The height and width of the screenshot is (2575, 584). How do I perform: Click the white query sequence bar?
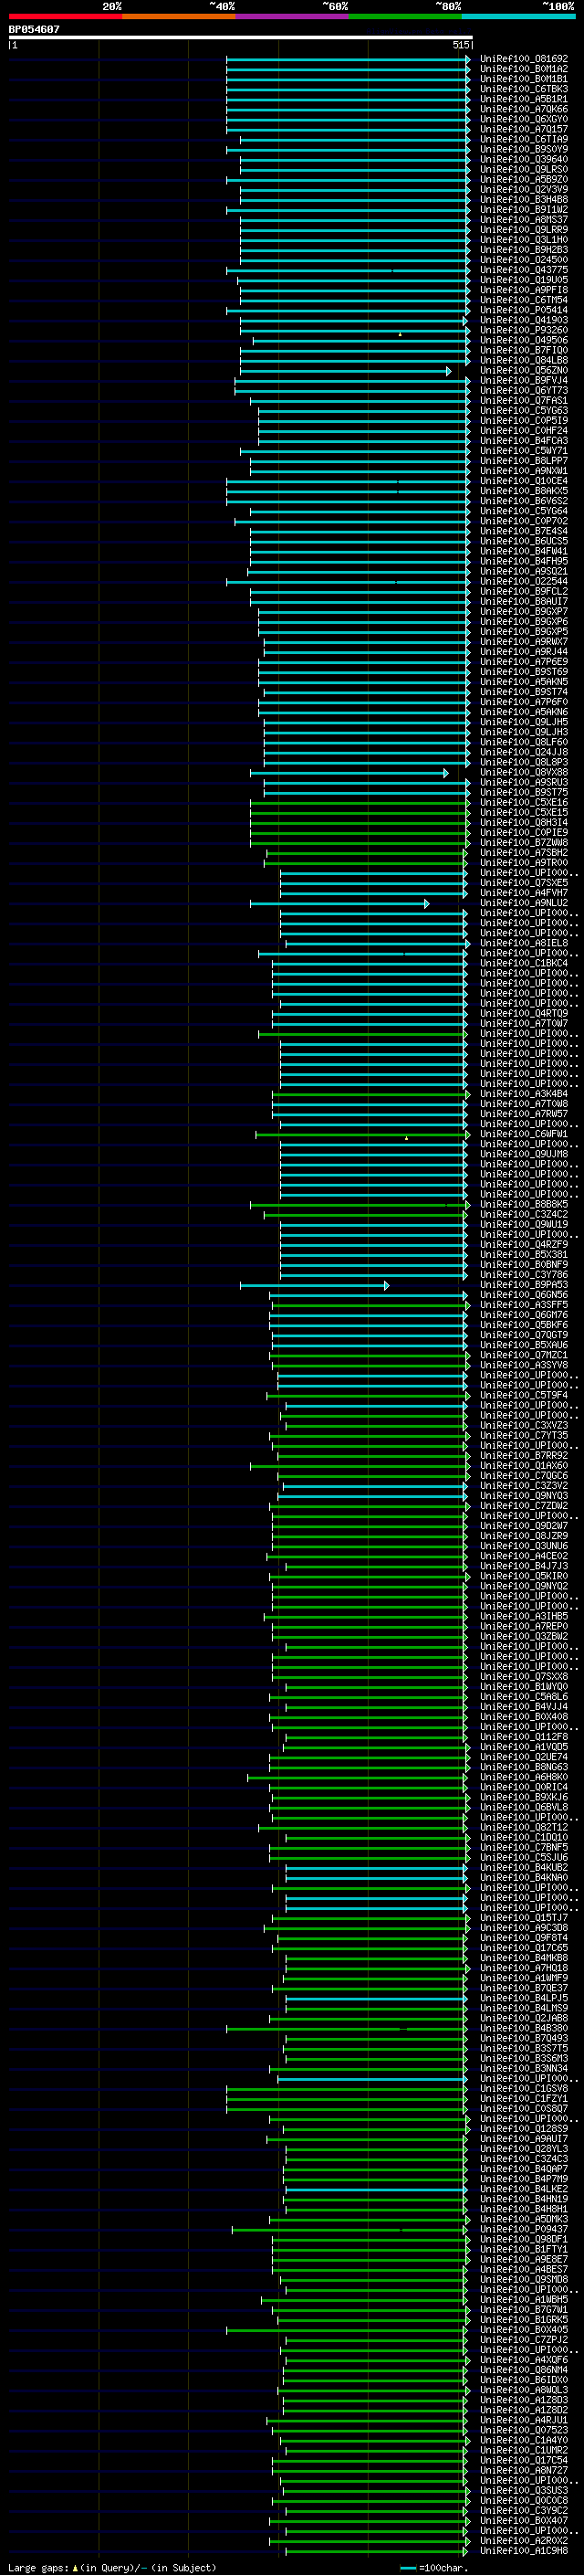click(241, 37)
